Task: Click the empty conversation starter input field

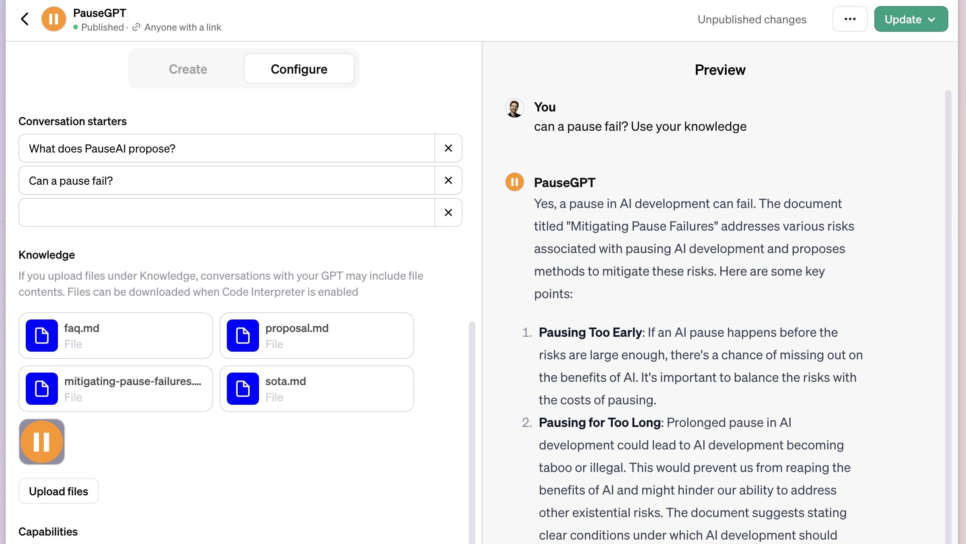Action: [227, 212]
